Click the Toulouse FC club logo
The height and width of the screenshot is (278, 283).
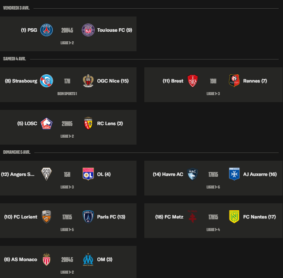88,30
